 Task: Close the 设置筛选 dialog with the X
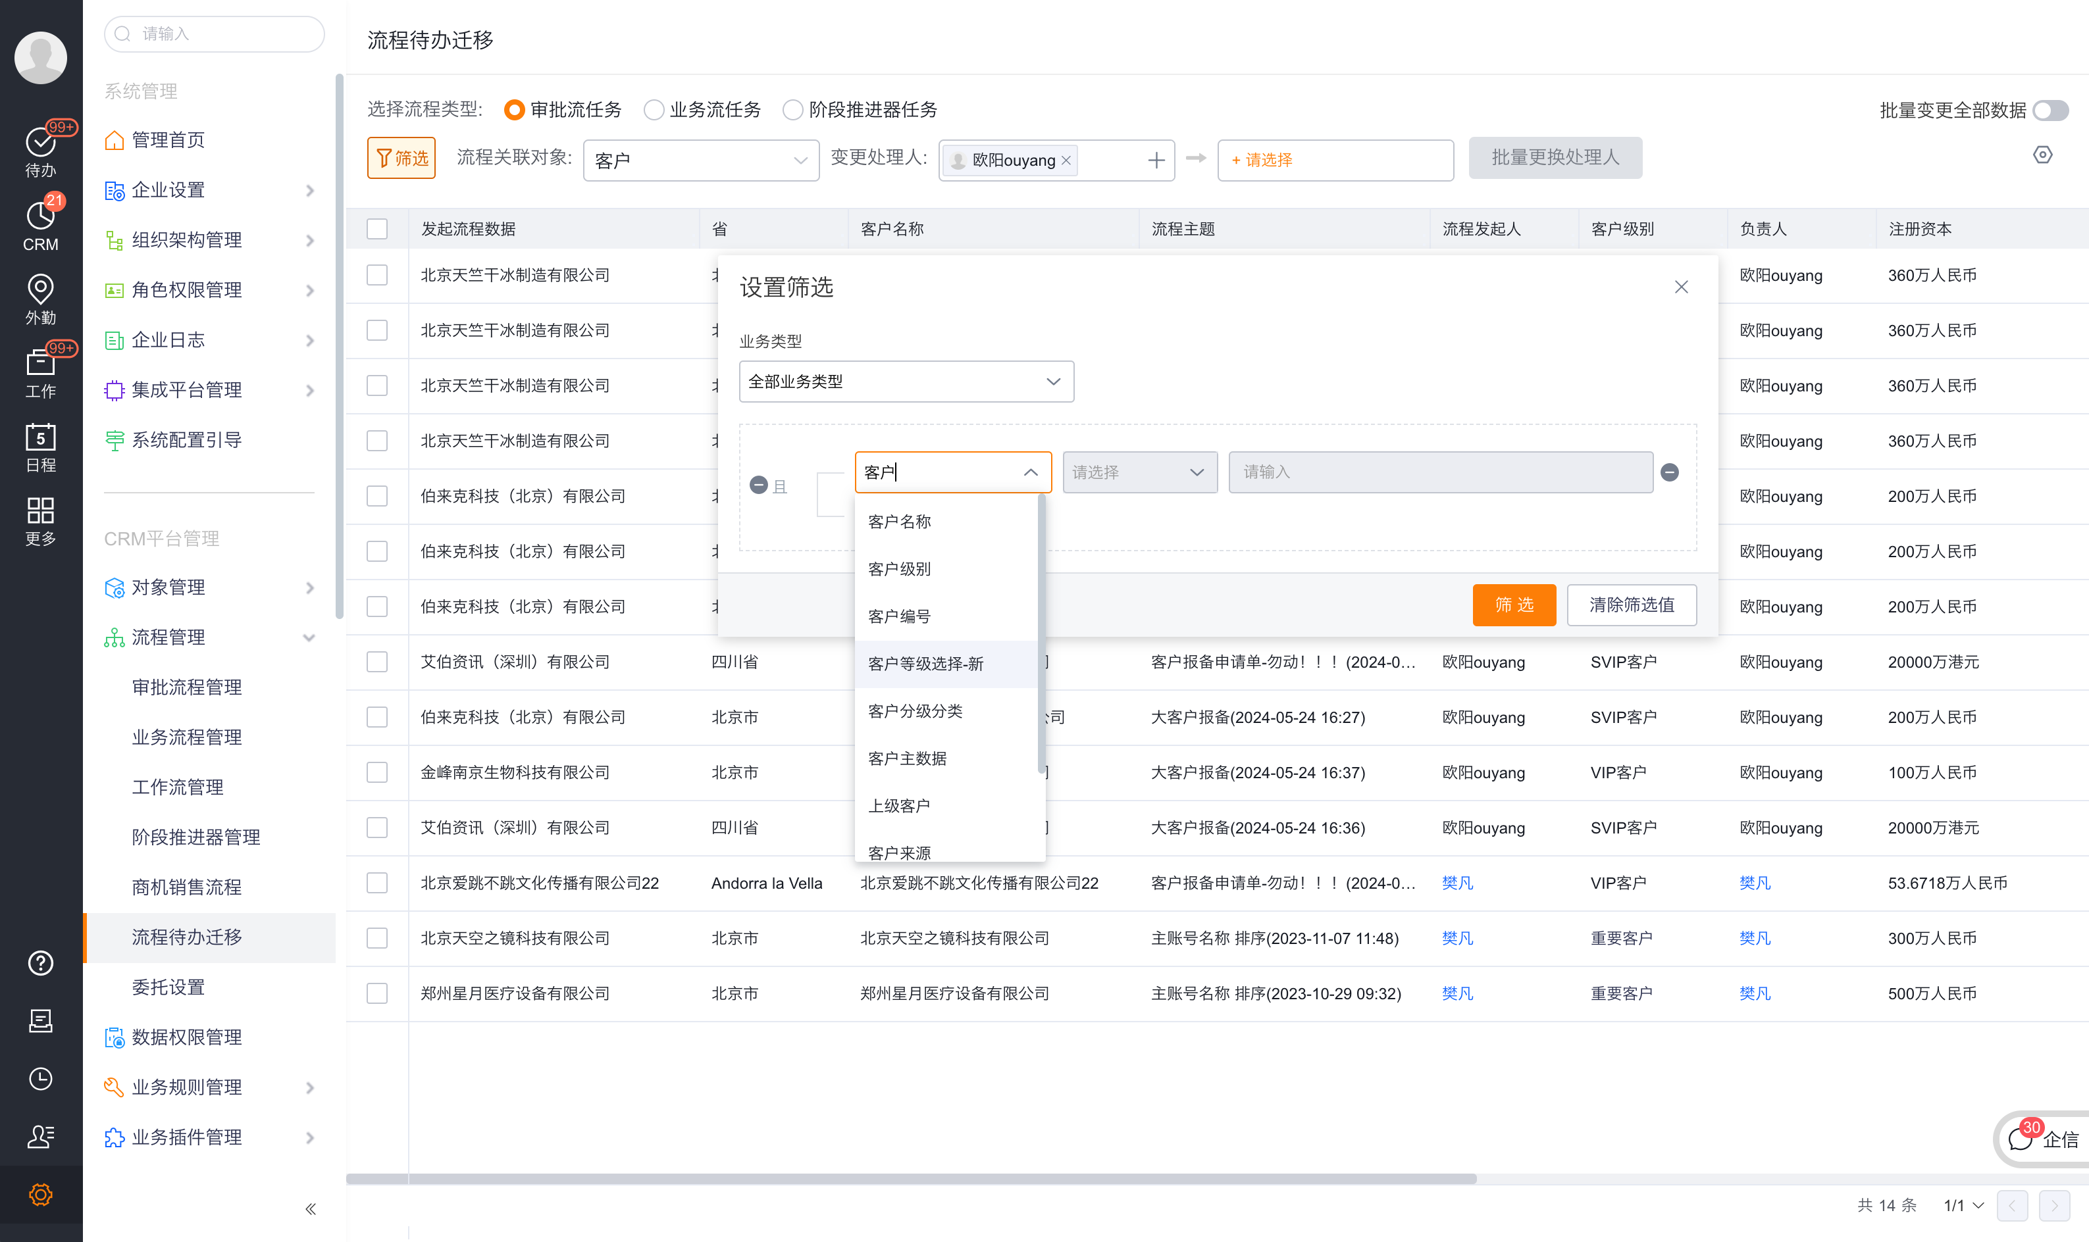click(1680, 287)
